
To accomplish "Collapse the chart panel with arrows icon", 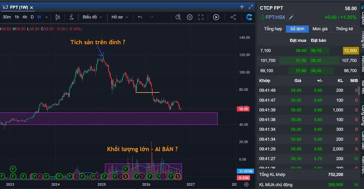I will (x=251, y=7).
